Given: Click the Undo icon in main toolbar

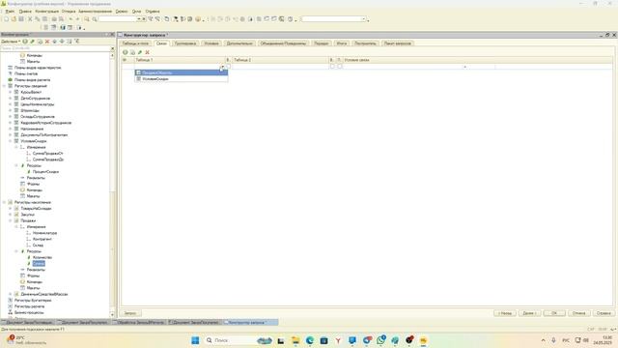Looking at the screenshot, I should click(x=70, y=19).
